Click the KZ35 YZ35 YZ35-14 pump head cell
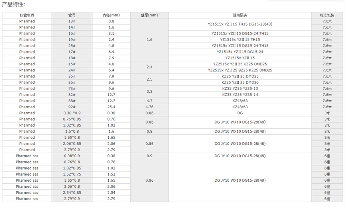345x209 pixels. coord(240,95)
